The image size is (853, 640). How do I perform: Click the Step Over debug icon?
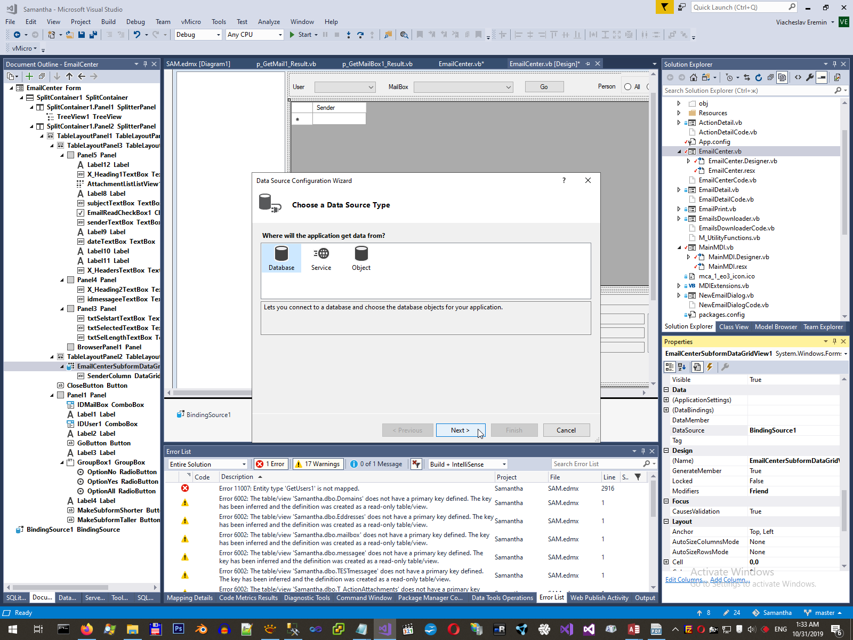(x=360, y=35)
